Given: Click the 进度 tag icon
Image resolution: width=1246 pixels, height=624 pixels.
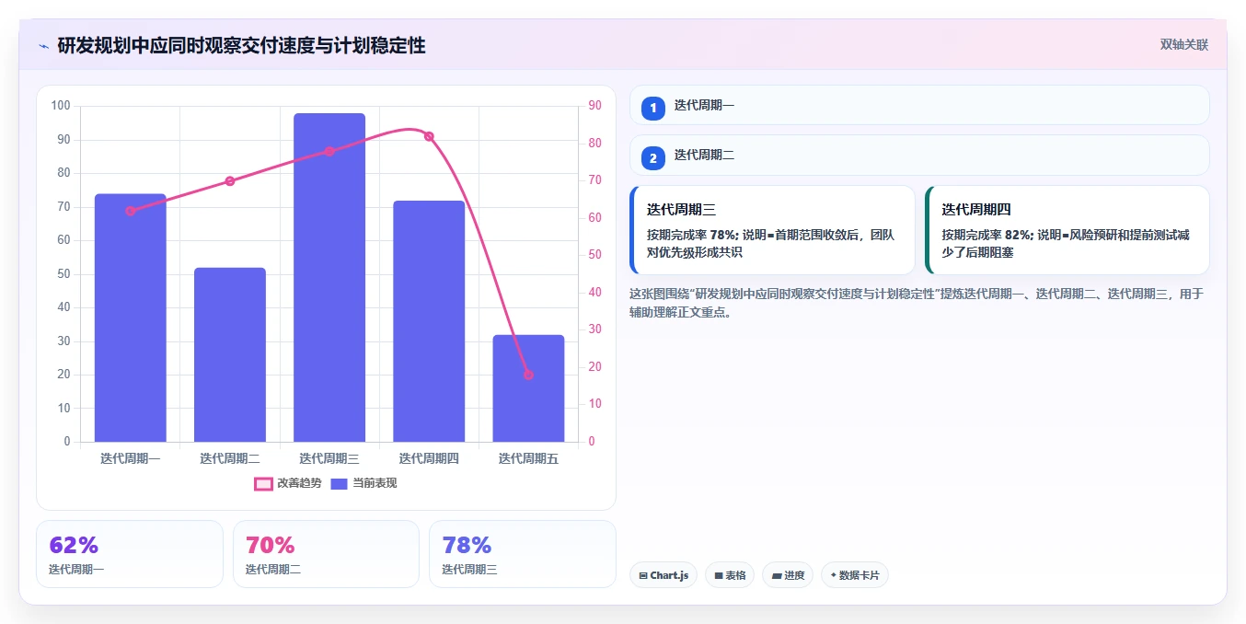Looking at the screenshot, I should pos(777,575).
